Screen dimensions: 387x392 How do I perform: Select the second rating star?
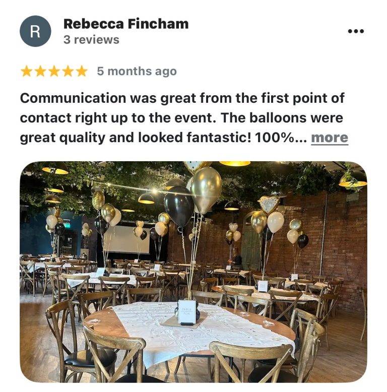pyautogui.click(x=40, y=71)
